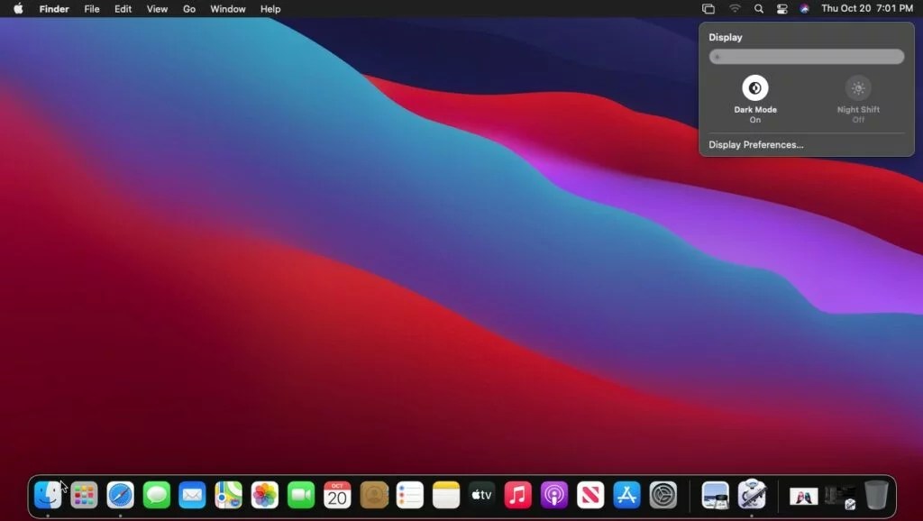Launch the Messages app in Dock
923x521 pixels.
[x=157, y=495]
